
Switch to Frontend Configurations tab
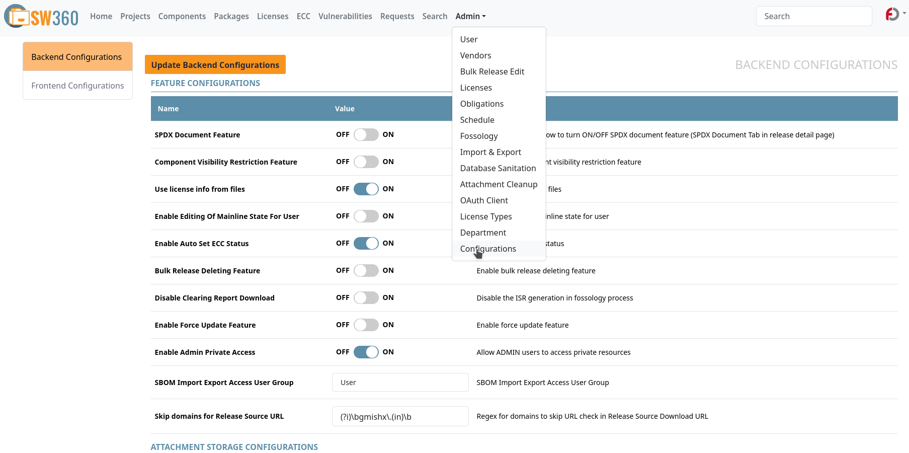(77, 86)
